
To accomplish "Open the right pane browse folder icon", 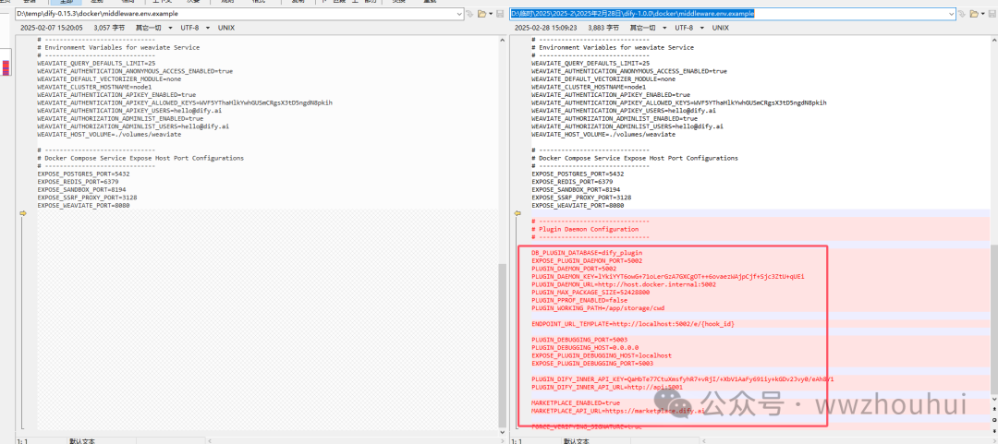I will [973, 15].
